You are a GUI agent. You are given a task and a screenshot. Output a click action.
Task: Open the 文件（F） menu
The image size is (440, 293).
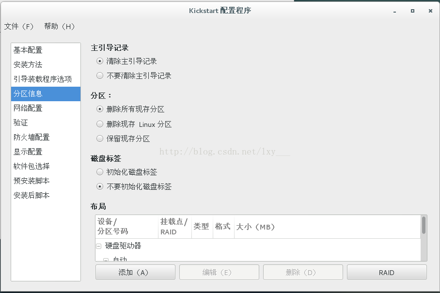19,26
